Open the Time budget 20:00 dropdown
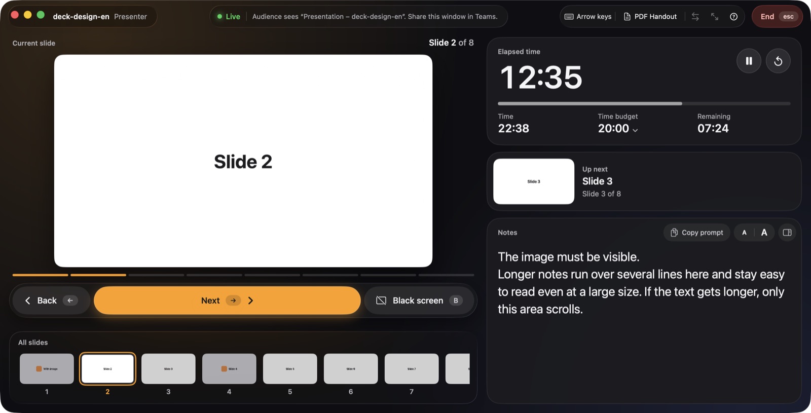This screenshot has height=413, width=811. tap(618, 129)
